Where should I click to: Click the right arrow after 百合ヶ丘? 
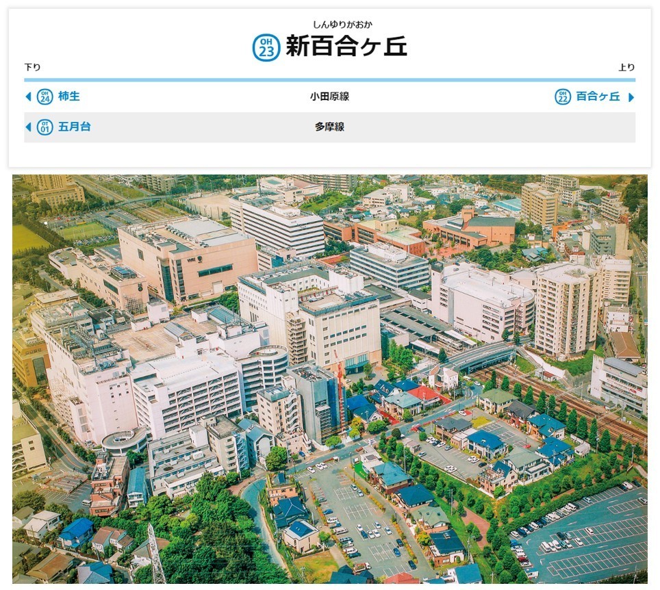[x=631, y=97]
